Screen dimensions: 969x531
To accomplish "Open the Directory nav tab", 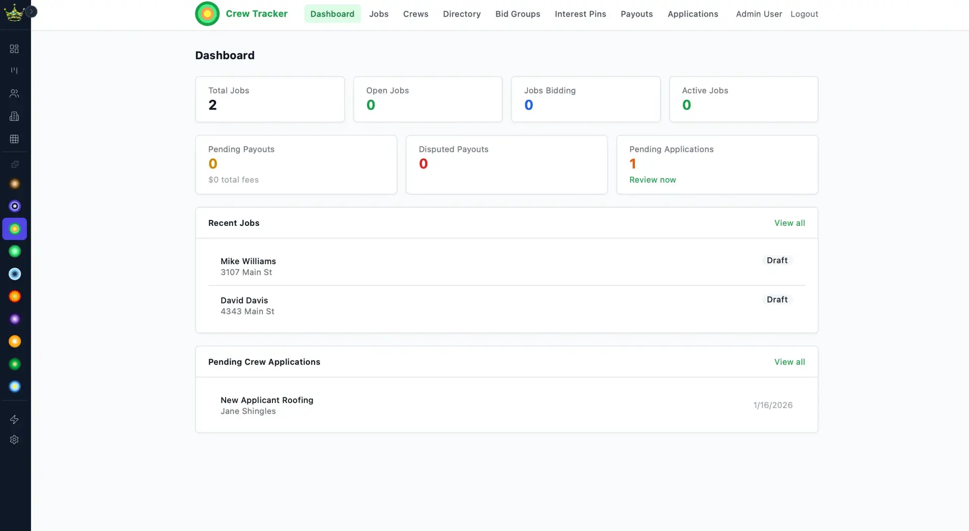I will click(x=461, y=14).
